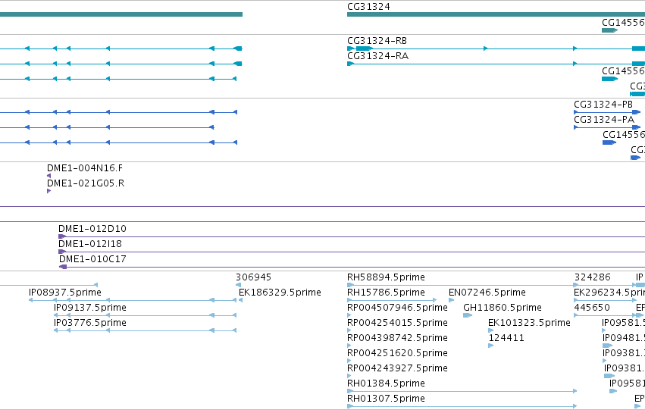Click the DME1-010C17 start arrow glyph
645x410 pixels.
pyautogui.click(x=63, y=267)
